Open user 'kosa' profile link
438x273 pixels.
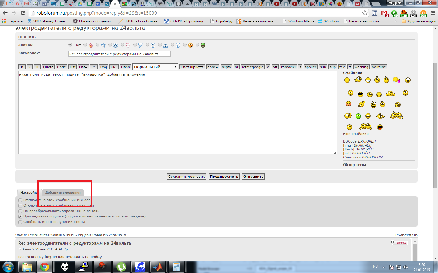click(x=27, y=249)
